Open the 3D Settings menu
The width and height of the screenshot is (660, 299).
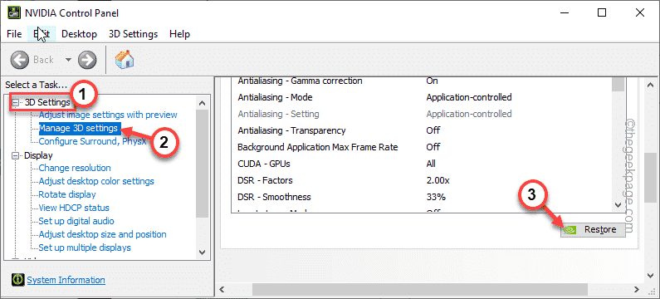(133, 34)
